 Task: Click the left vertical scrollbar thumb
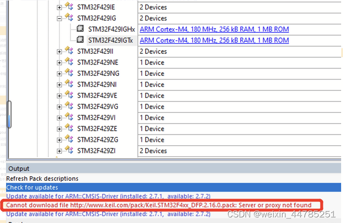(x=9, y=114)
